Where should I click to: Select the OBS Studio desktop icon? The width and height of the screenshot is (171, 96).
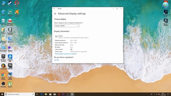click(x=3, y=85)
